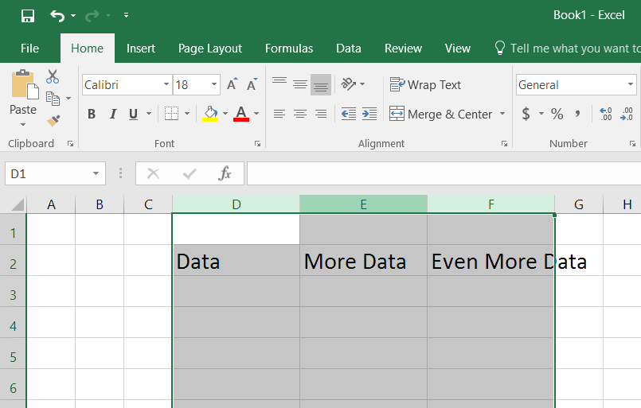Customize the Quick Access Toolbar
641x408 pixels.
click(x=126, y=16)
